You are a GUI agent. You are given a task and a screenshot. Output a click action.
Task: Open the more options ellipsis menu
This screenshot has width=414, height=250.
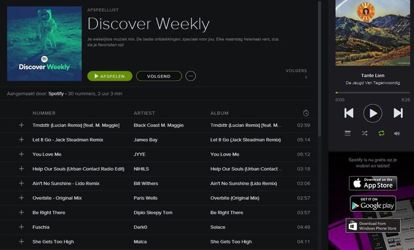pyautogui.click(x=190, y=76)
